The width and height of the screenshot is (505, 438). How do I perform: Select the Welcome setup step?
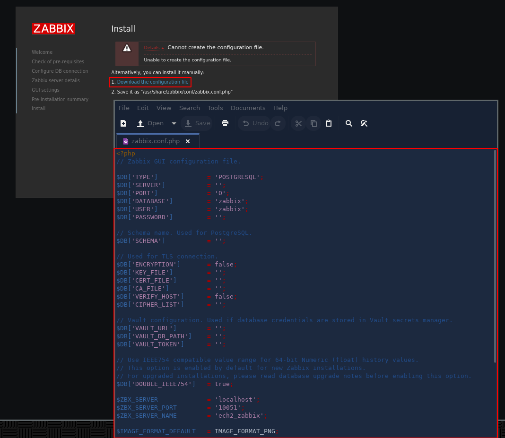coord(42,52)
